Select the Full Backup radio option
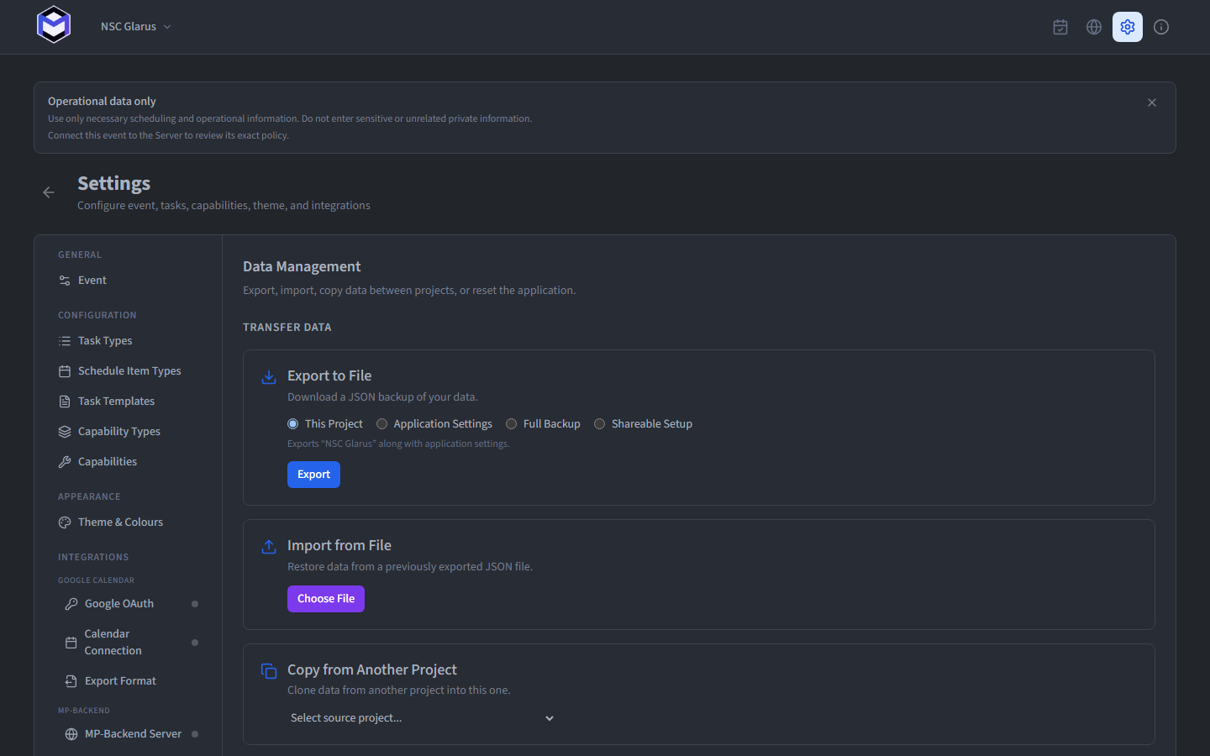The width and height of the screenshot is (1210, 756). click(x=511, y=424)
